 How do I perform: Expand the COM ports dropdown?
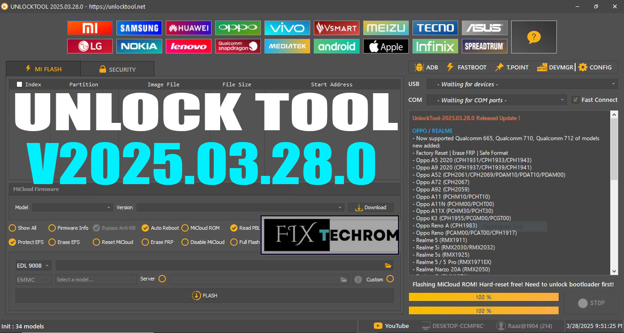497,100
